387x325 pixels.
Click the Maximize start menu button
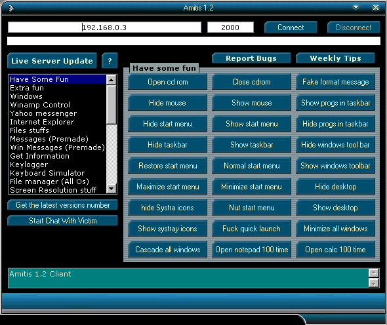167,187
